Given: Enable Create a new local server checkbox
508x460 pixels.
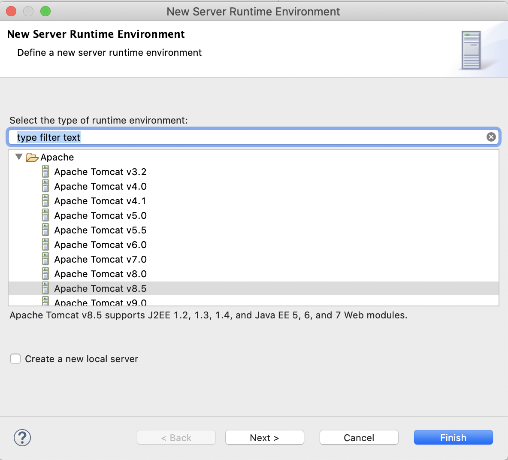Looking at the screenshot, I should click(x=15, y=359).
